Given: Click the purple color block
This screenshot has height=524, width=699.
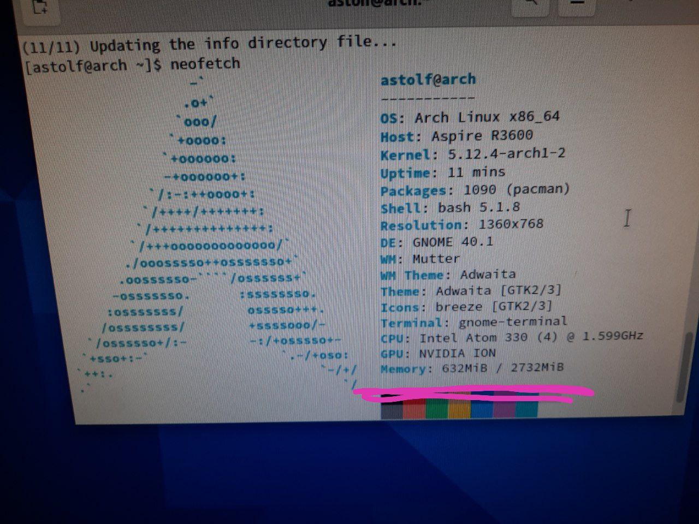Looking at the screenshot, I should coord(504,408).
